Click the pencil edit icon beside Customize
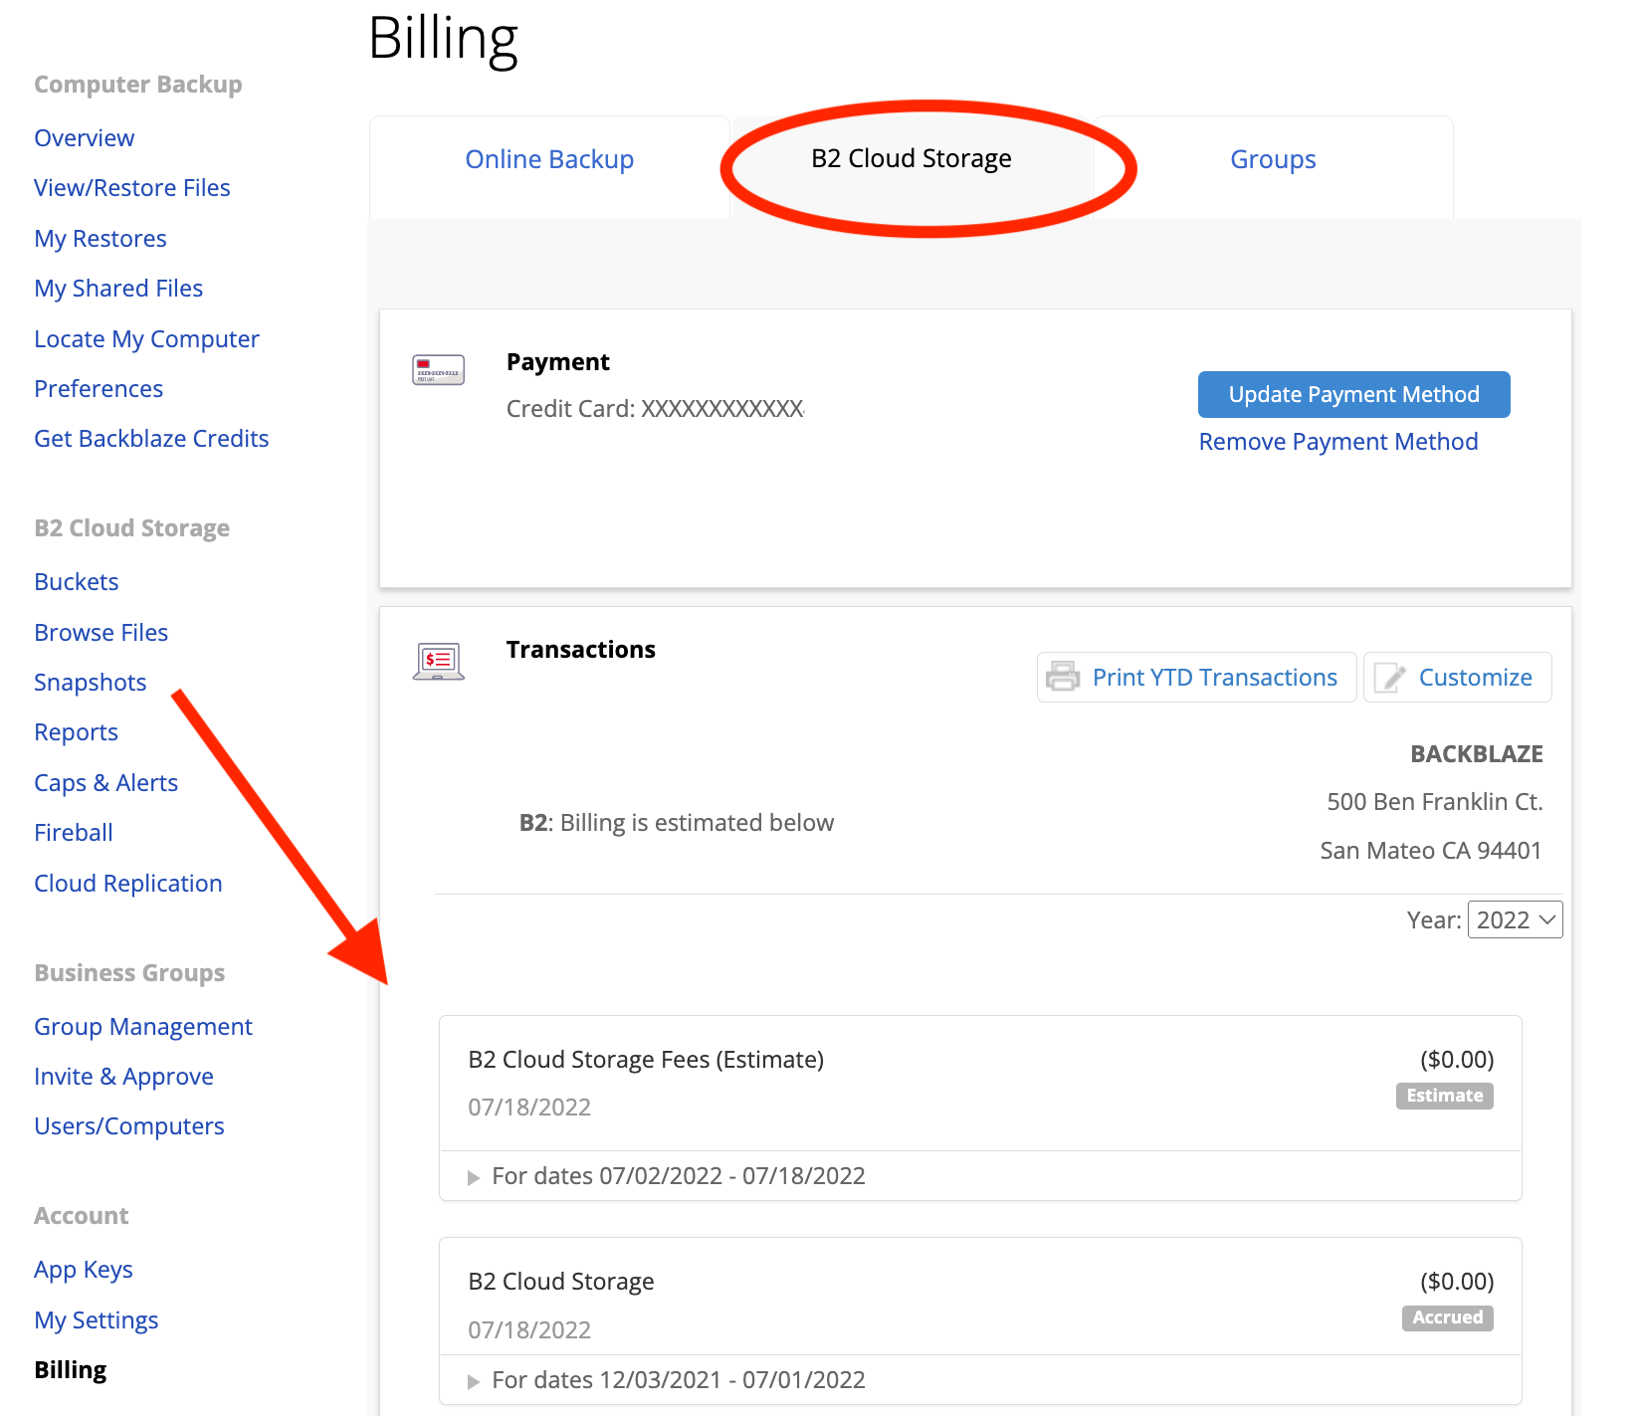Screen dimensions: 1639x1416 point(1389,678)
